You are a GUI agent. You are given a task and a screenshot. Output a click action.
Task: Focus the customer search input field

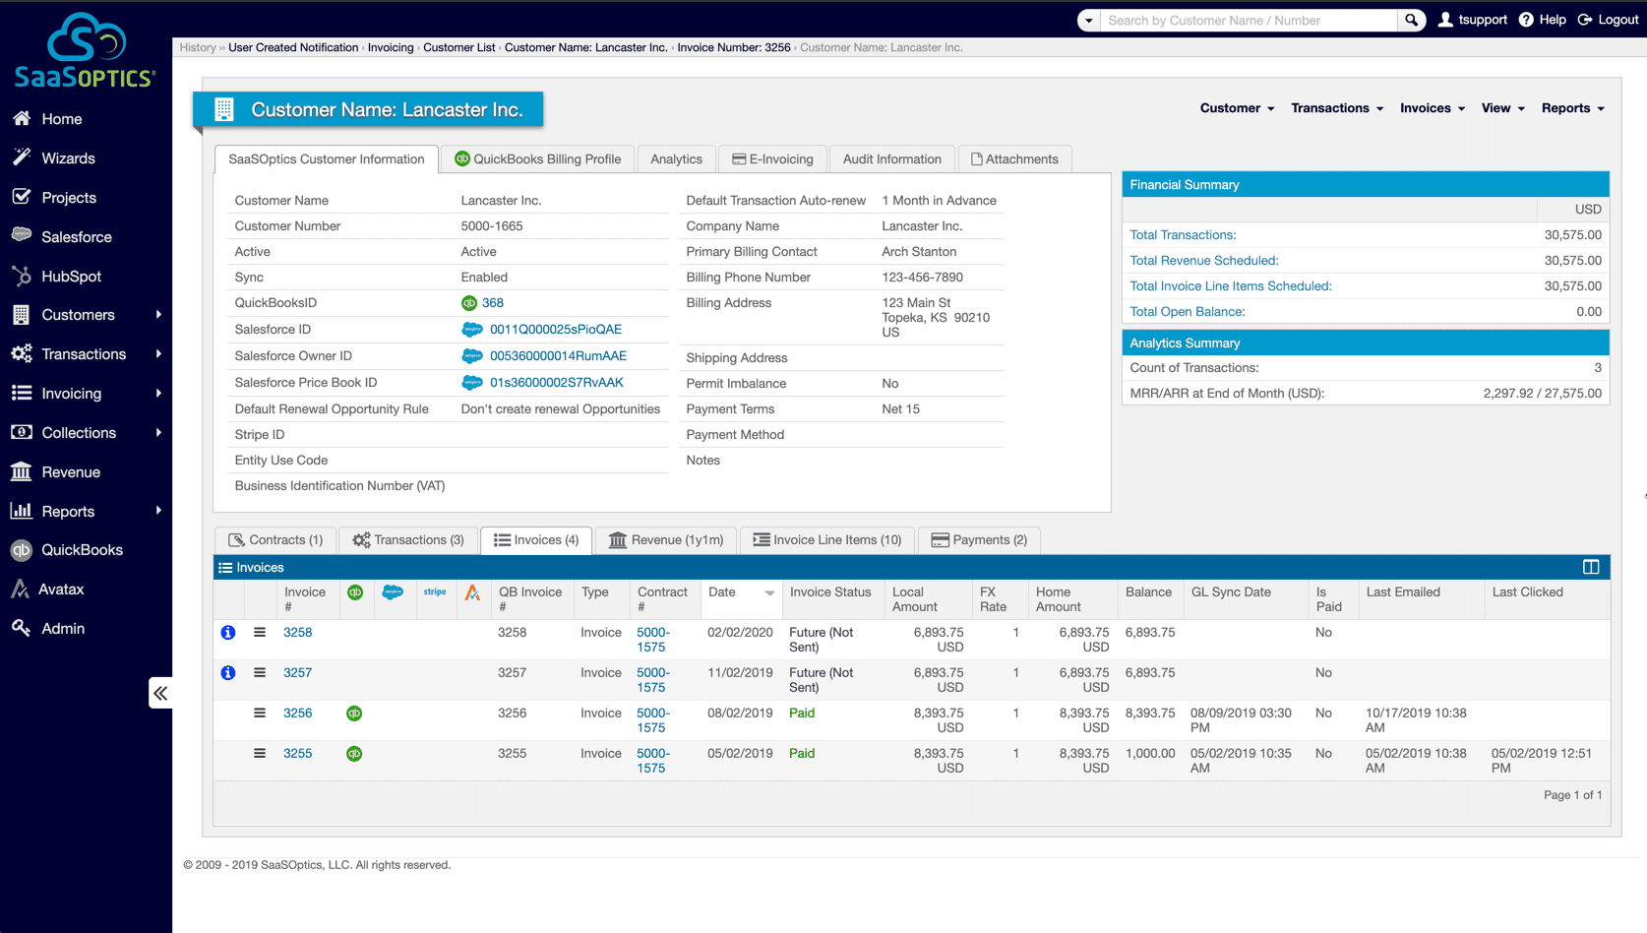(x=1248, y=21)
